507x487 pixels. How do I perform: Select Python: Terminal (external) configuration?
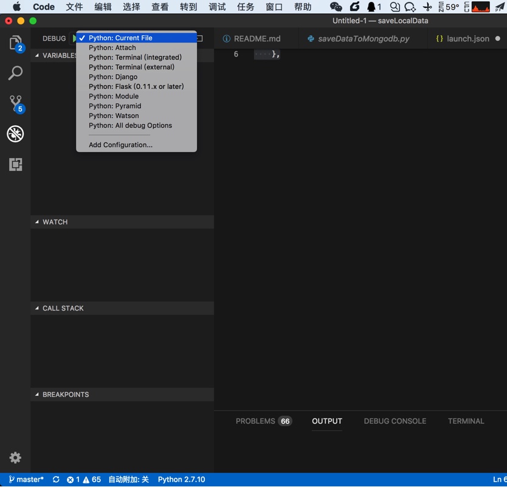tap(136, 67)
